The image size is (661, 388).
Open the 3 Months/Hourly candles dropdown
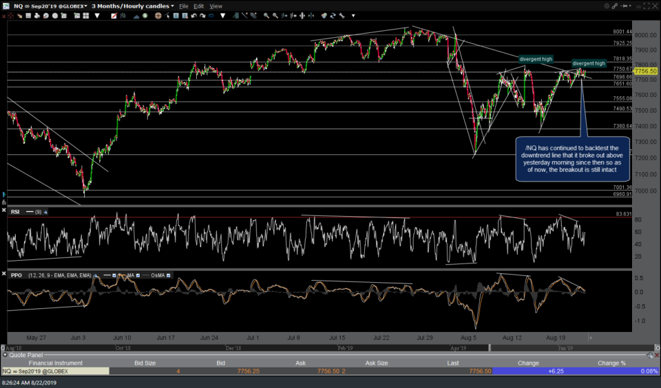[x=172, y=6]
